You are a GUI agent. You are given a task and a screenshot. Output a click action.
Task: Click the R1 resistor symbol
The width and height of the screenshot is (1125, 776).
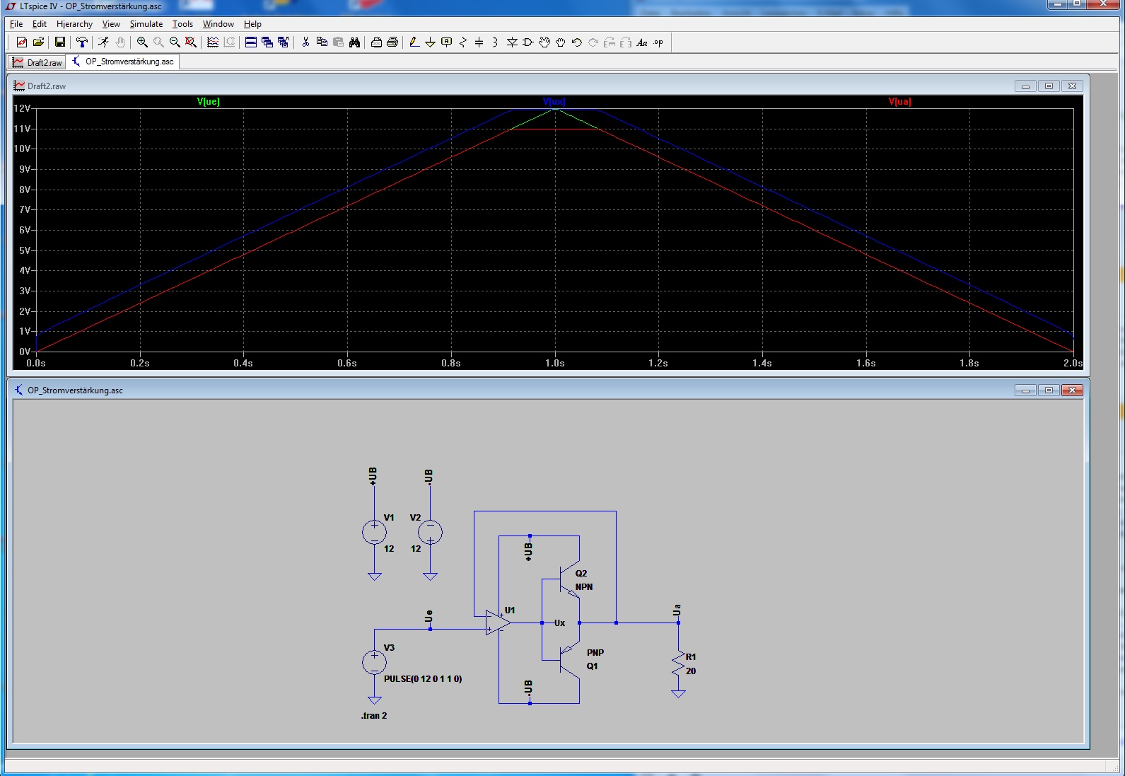tap(678, 663)
